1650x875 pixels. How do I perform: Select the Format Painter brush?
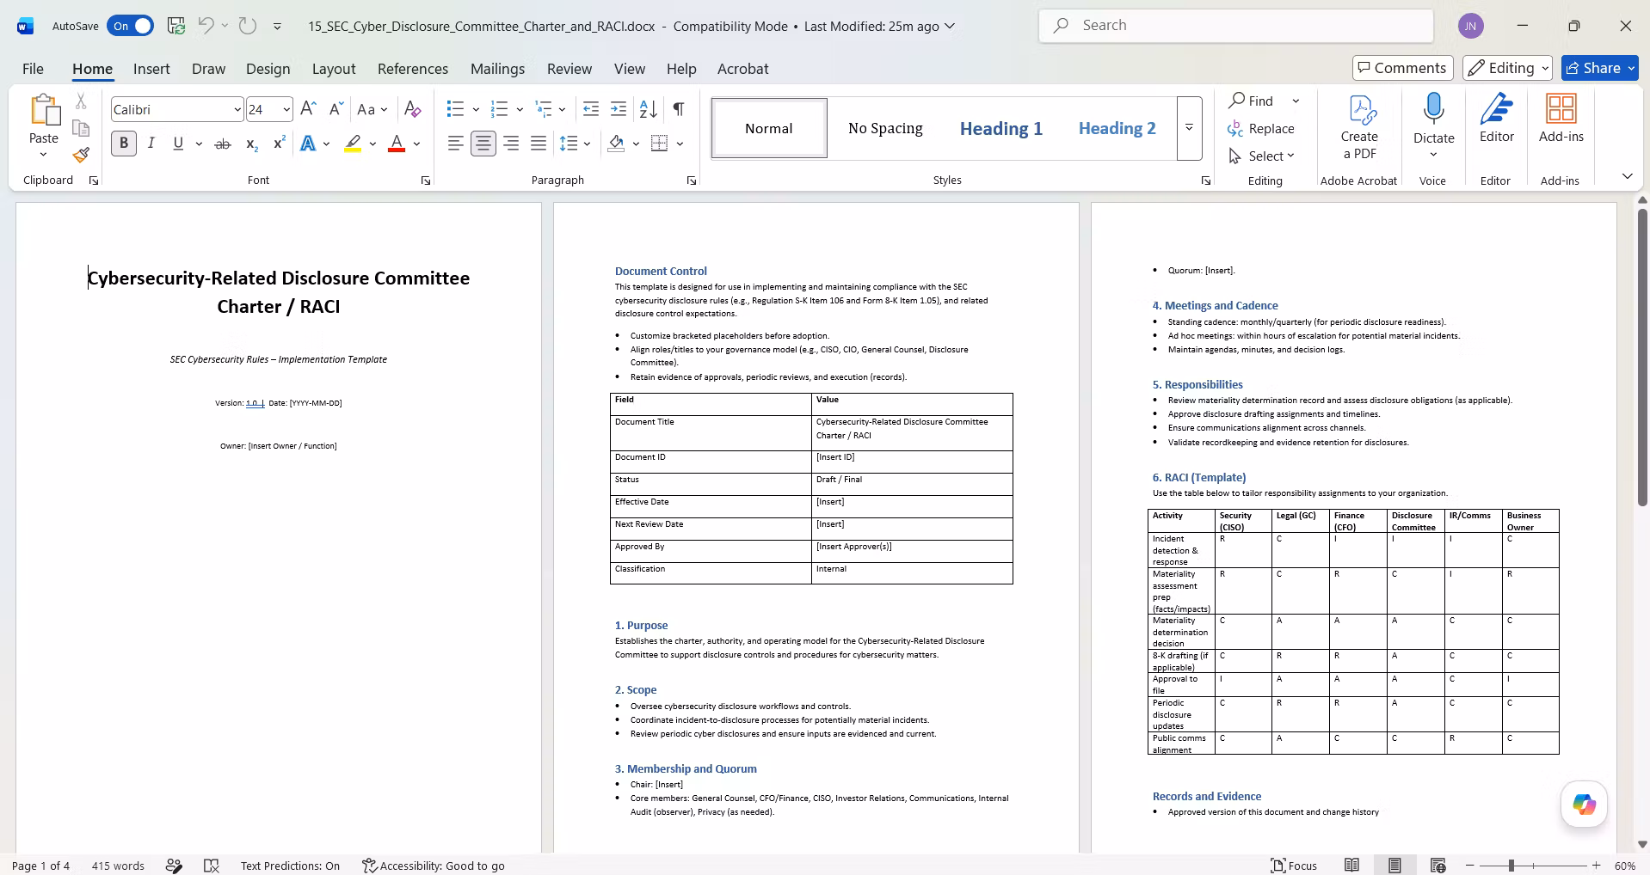[x=81, y=155]
